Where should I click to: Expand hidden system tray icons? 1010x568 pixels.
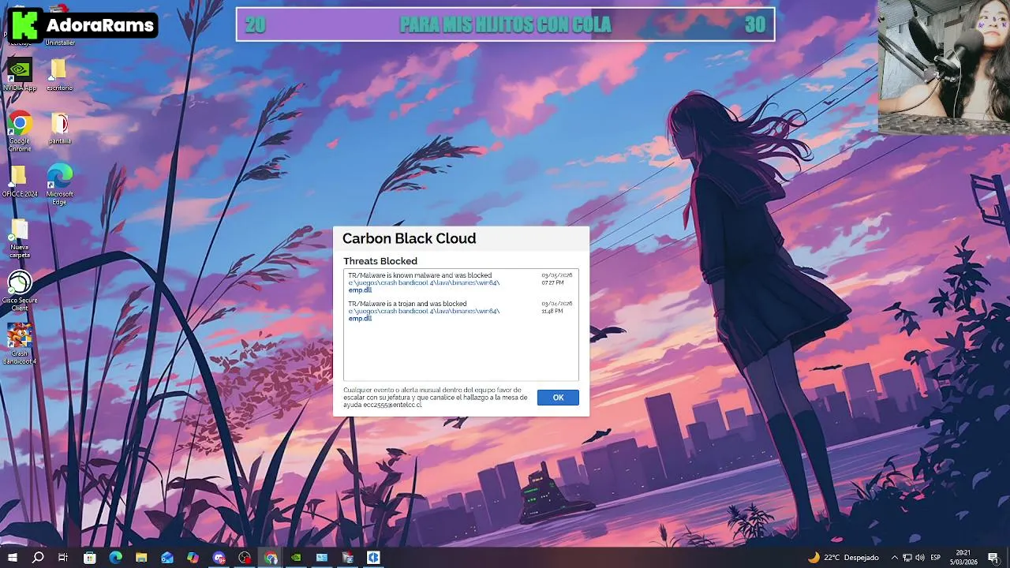point(894,557)
